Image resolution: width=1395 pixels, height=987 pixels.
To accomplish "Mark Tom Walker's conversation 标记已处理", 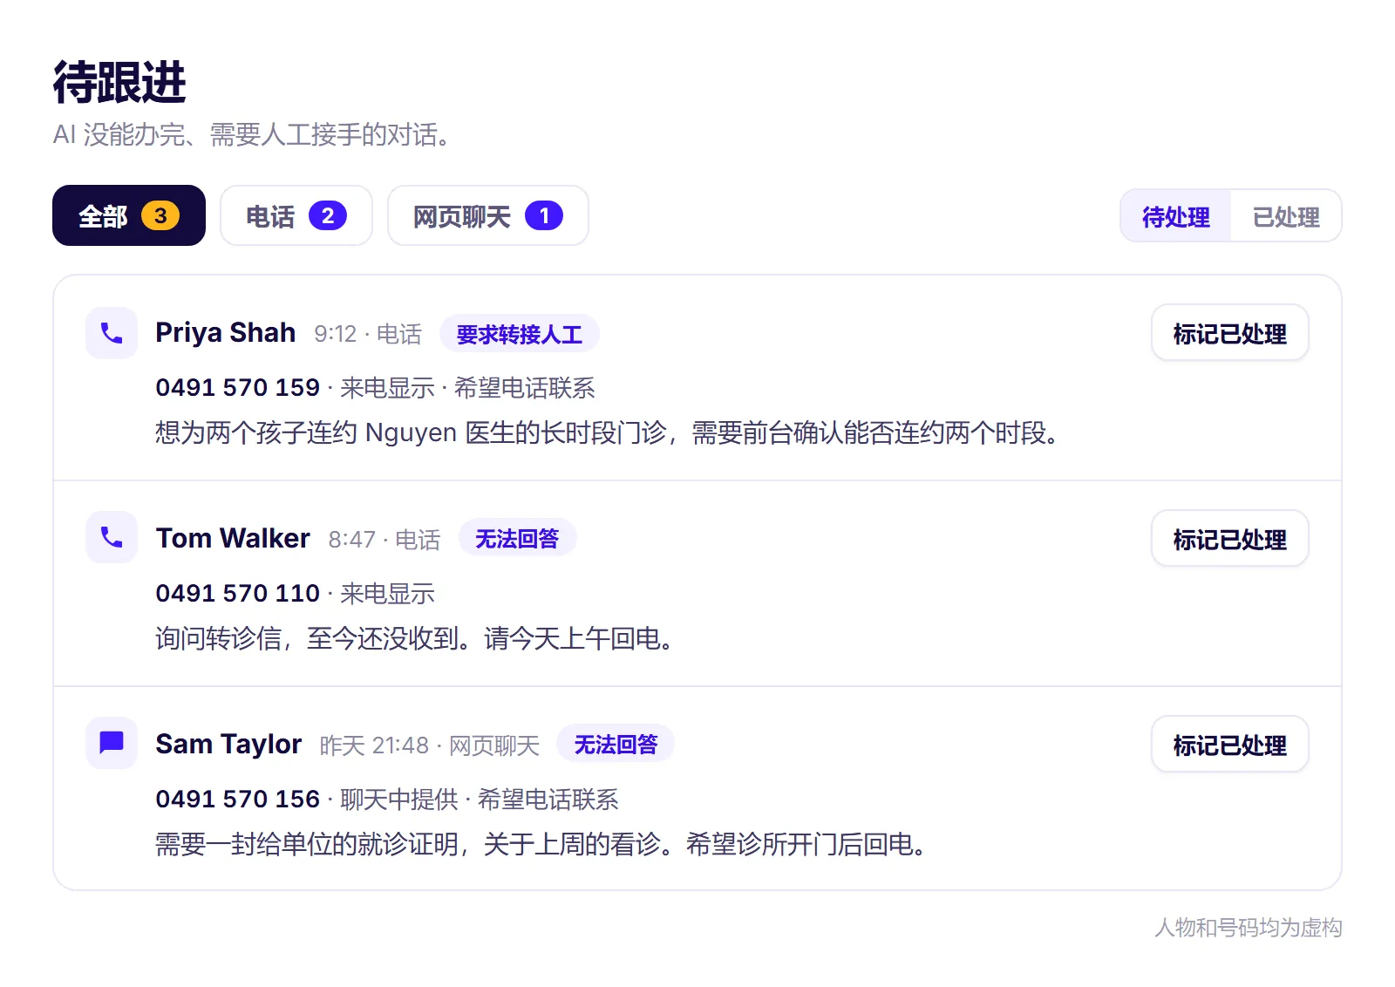I will click(1229, 539).
